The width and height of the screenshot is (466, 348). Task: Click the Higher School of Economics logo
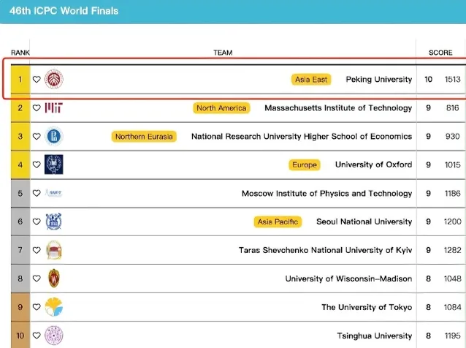54,136
